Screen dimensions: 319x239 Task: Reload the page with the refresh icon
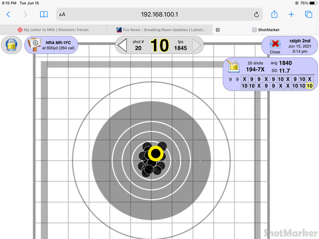coord(256,14)
